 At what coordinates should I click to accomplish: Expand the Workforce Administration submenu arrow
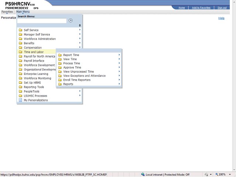click(x=80, y=39)
